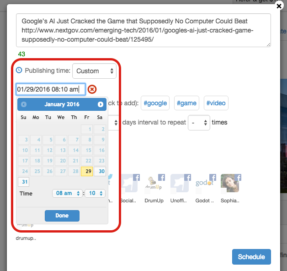The image size is (287, 271).
Task: Clear the custom date with the red X icon
Action: 92,89
